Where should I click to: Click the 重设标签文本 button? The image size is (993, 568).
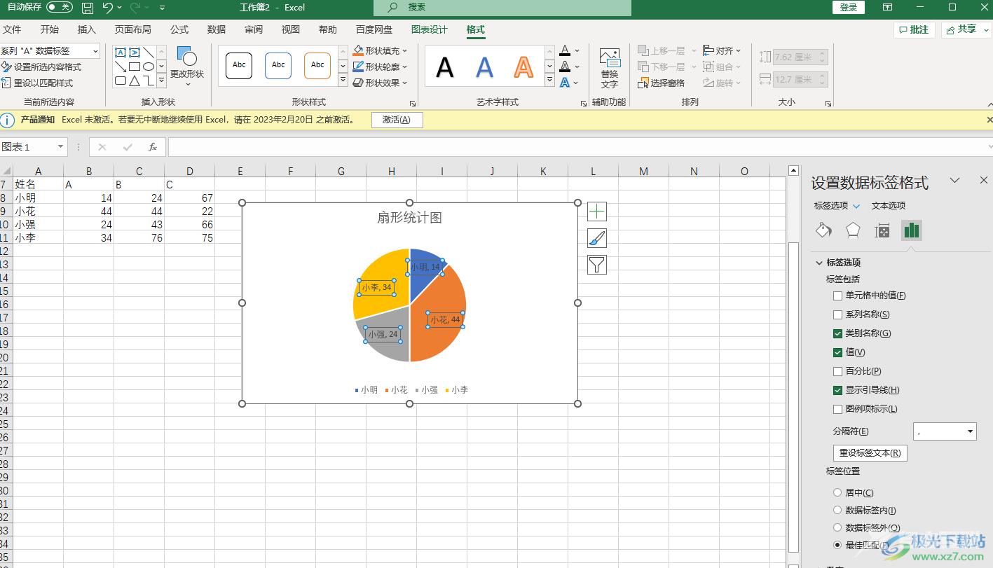coord(870,453)
